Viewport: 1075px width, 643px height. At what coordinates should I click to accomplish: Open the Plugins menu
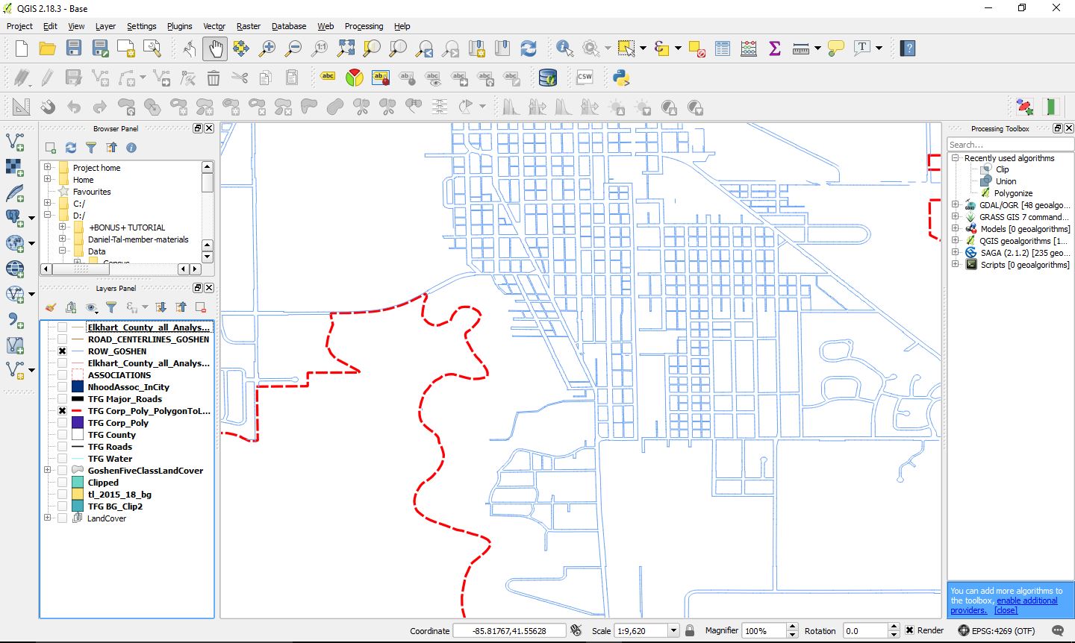[179, 26]
